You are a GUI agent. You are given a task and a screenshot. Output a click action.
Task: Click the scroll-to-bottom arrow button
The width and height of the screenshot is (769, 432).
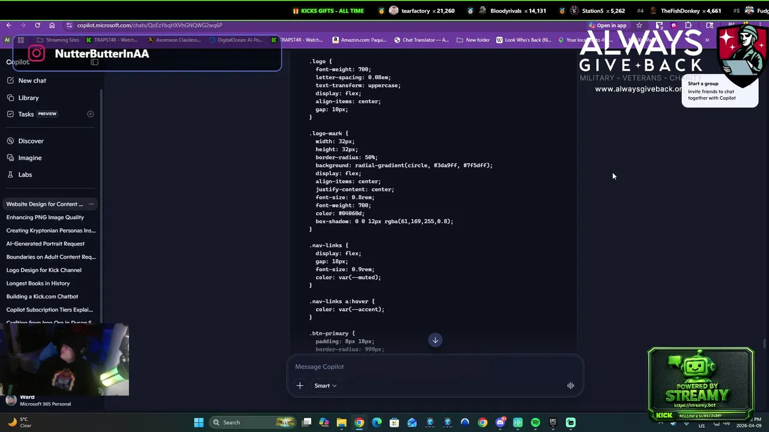click(x=436, y=340)
